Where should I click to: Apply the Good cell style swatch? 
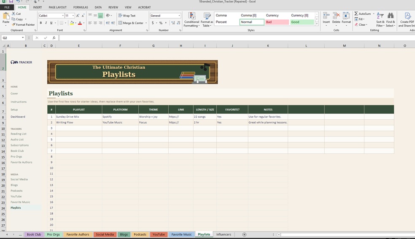pos(302,22)
